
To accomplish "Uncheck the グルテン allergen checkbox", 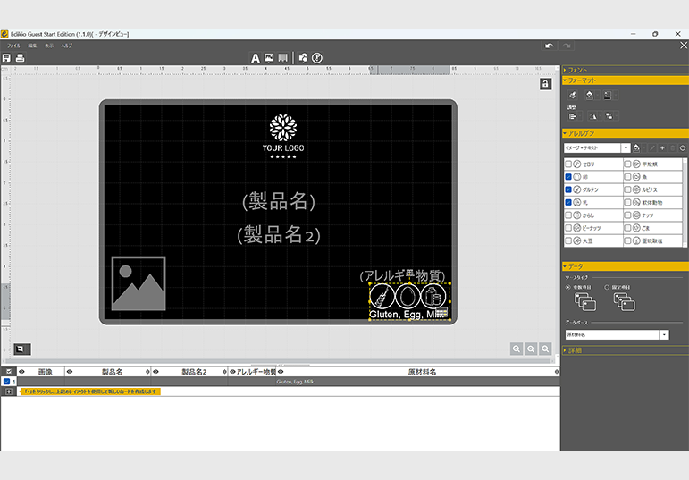I will tap(568, 189).
